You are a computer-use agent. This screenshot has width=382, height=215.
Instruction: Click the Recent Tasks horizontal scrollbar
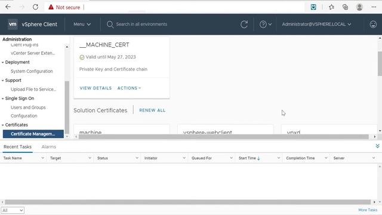(x=187, y=202)
